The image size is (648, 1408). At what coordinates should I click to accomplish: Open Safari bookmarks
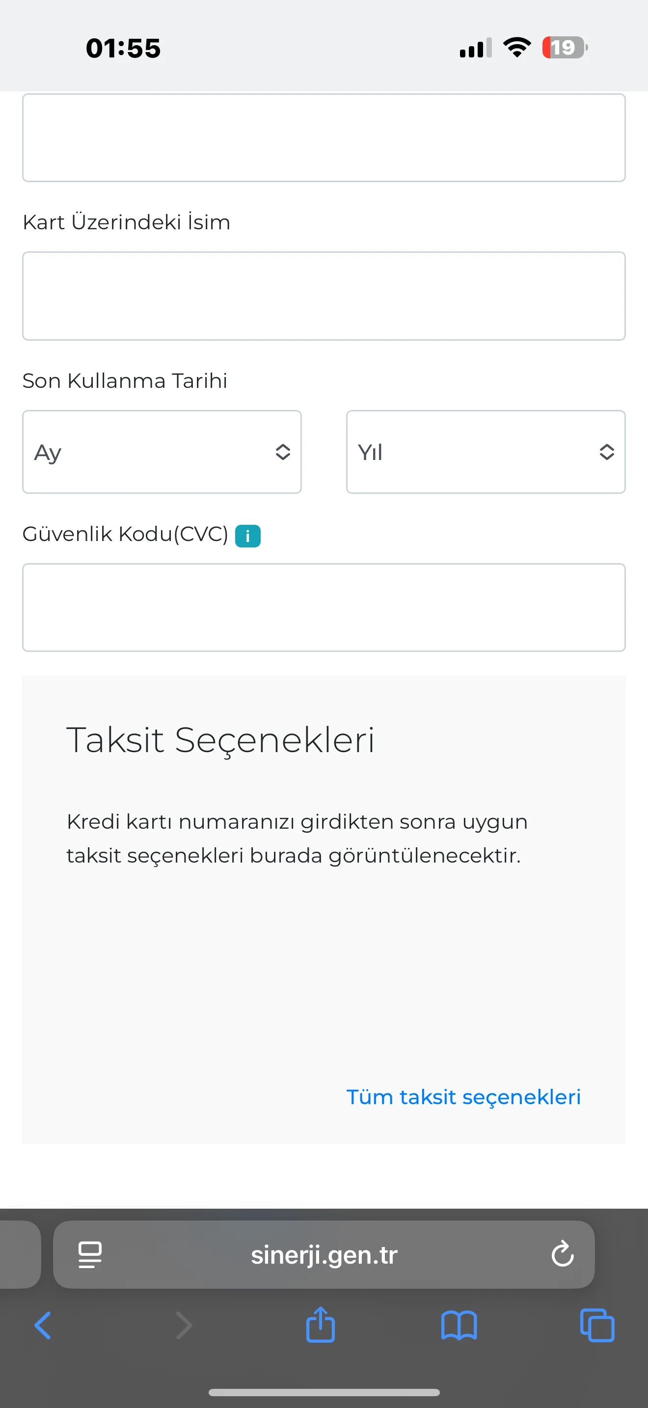[459, 1326]
